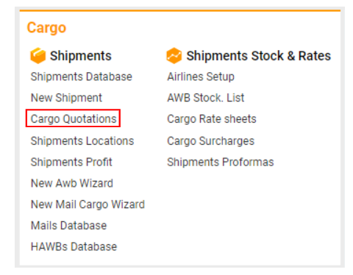The width and height of the screenshot is (353, 275).
Task: Open Cargo Rate sheets
Action: coord(212,119)
